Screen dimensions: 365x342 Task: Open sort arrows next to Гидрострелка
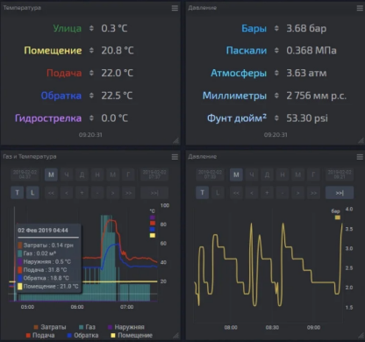click(91, 118)
